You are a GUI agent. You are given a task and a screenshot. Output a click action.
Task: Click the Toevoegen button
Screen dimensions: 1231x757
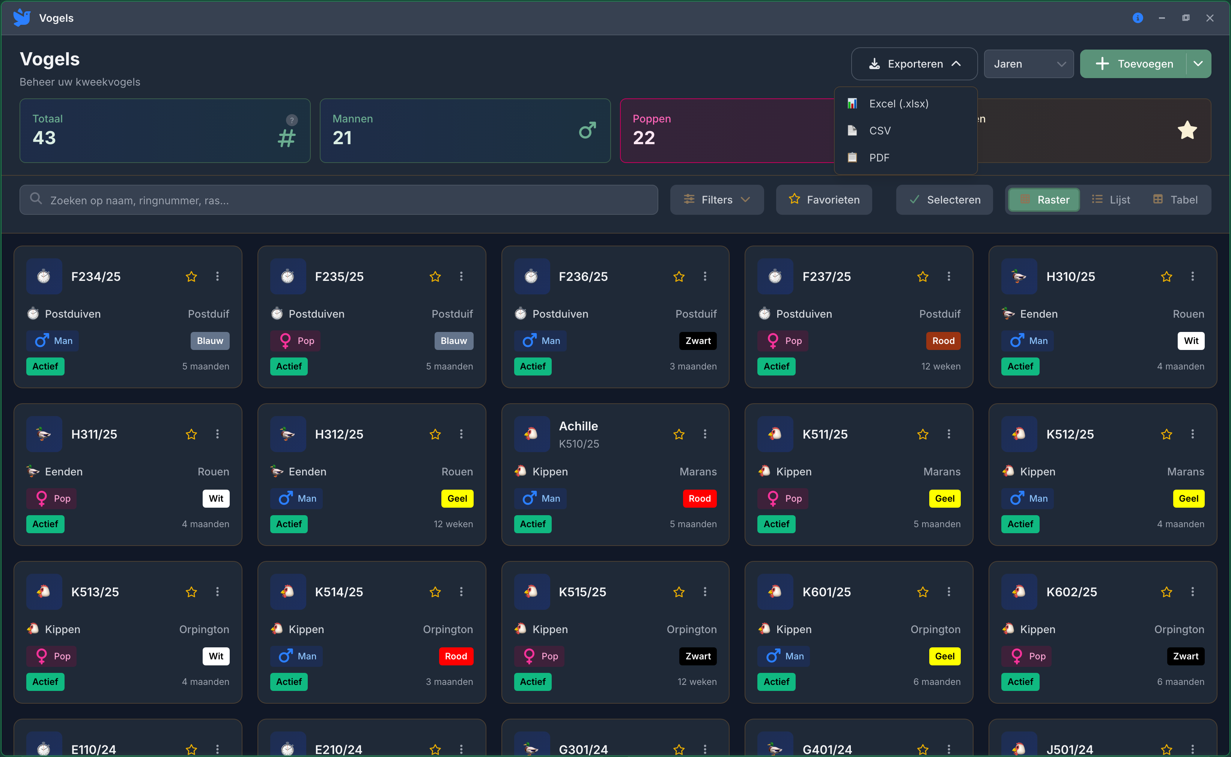(1133, 63)
